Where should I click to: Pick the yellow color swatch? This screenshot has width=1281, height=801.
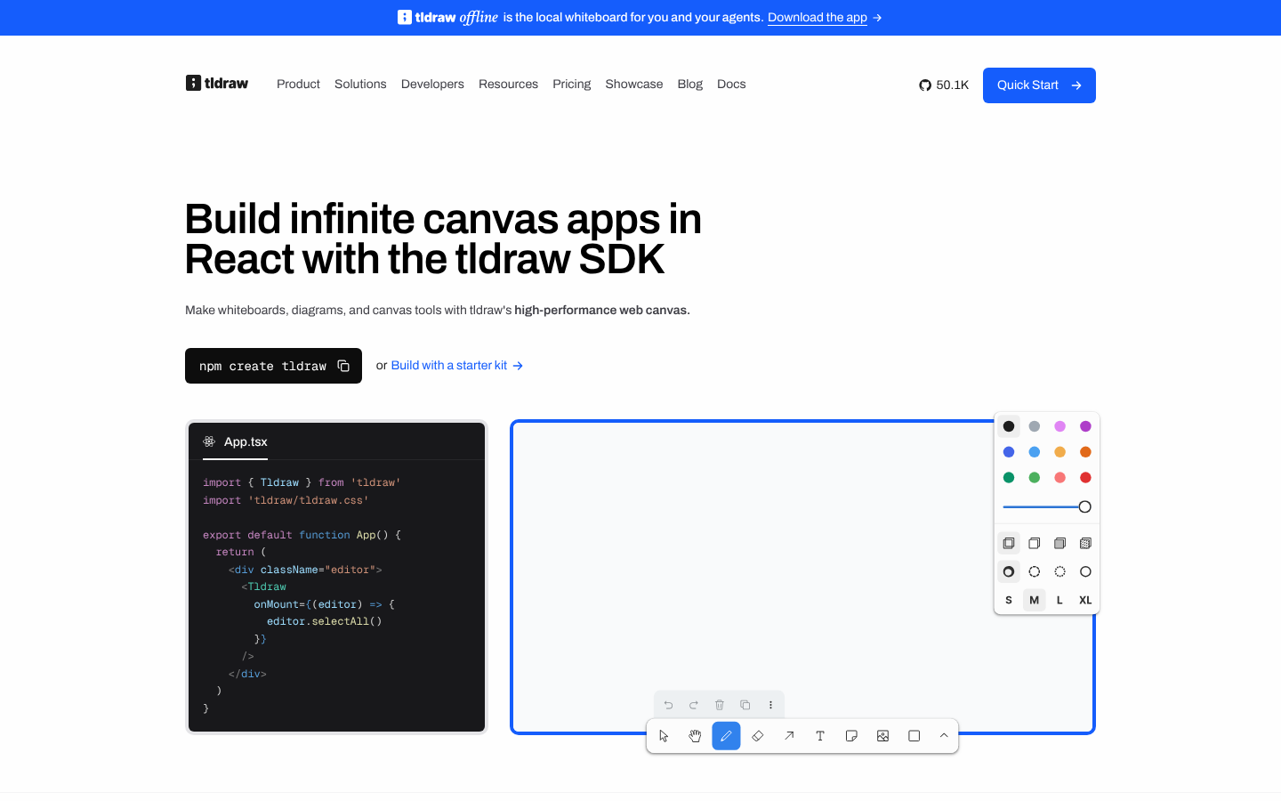(1059, 452)
